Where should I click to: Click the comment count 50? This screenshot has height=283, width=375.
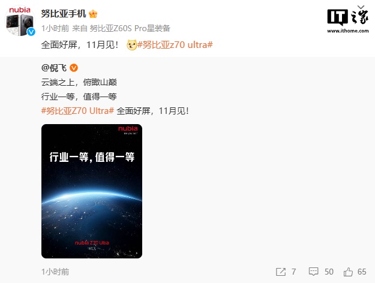329,272
